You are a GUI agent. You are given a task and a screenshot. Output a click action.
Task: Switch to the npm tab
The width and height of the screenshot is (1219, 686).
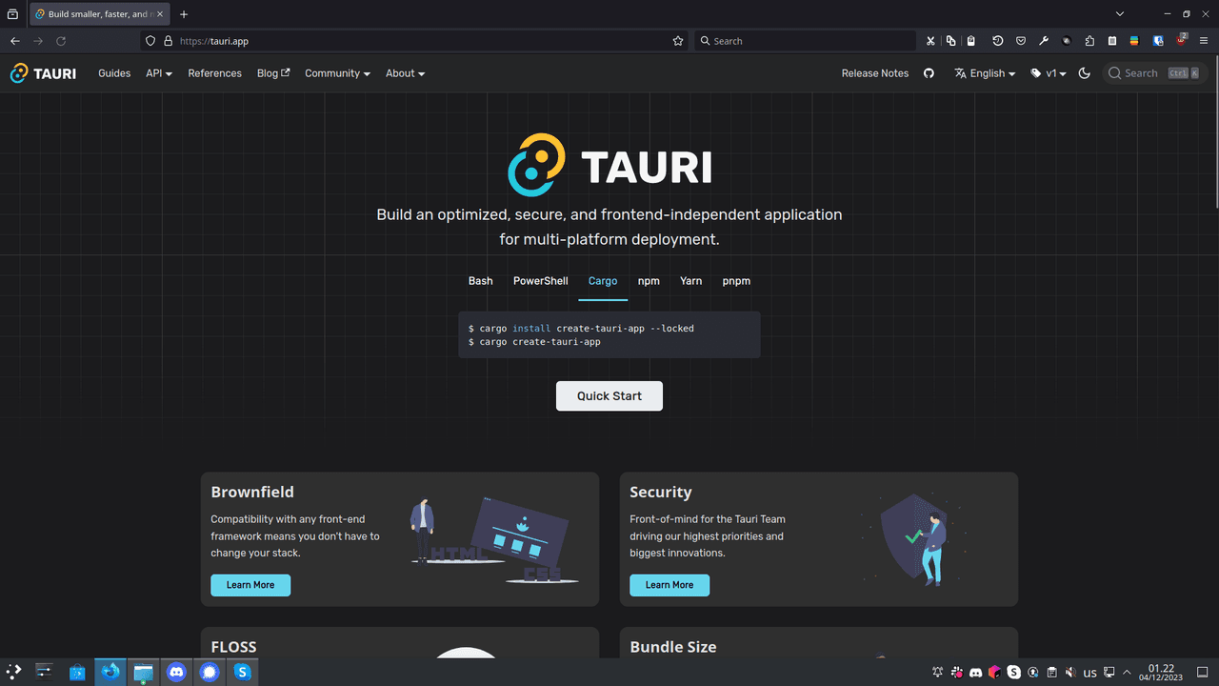click(649, 281)
